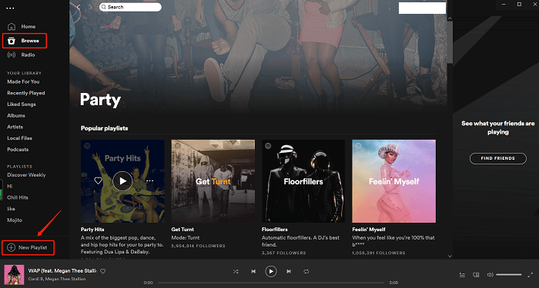Open Get Turnt playlist cover
The width and height of the screenshot is (539, 288).
(x=213, y=181)
